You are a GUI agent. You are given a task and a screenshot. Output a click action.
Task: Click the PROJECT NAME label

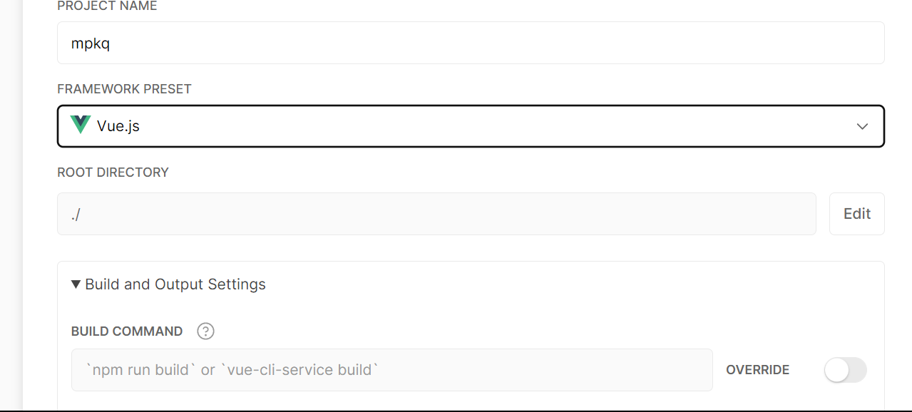point(107,6)
